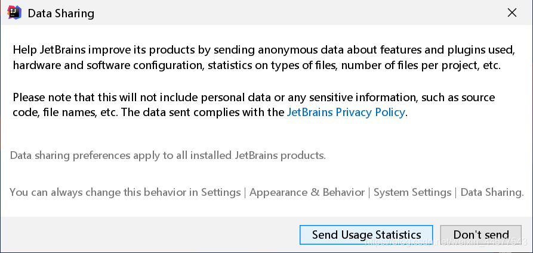
Task: Click 'Settings' in the gray path hint
Action: (x=220, y=192)
